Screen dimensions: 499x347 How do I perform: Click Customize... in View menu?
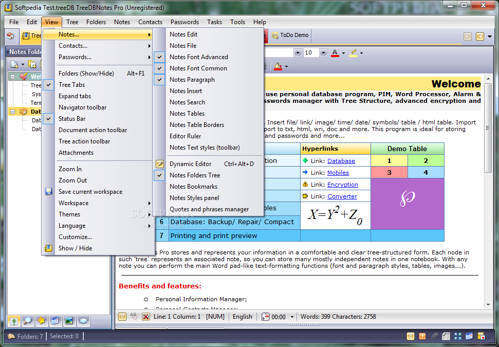click(x=97, y=237)
